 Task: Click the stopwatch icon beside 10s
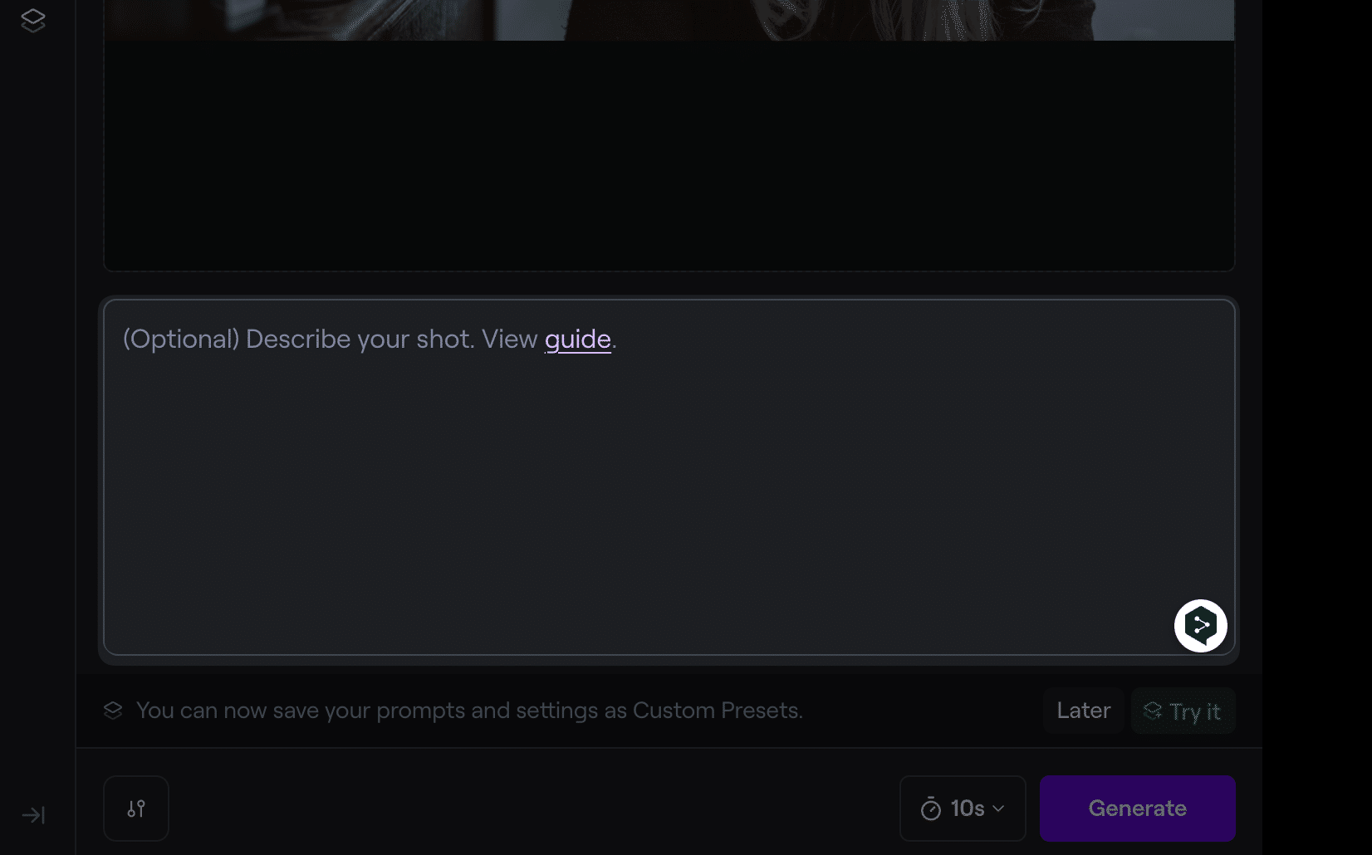[x=931, y=809]
